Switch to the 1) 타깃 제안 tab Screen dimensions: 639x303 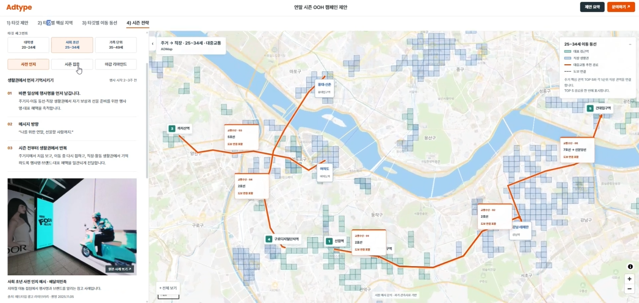(x=18, y=23)
